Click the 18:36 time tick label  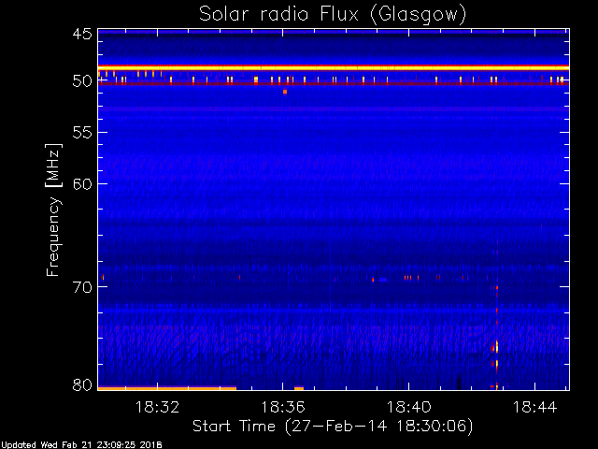[x=283, y=407]
